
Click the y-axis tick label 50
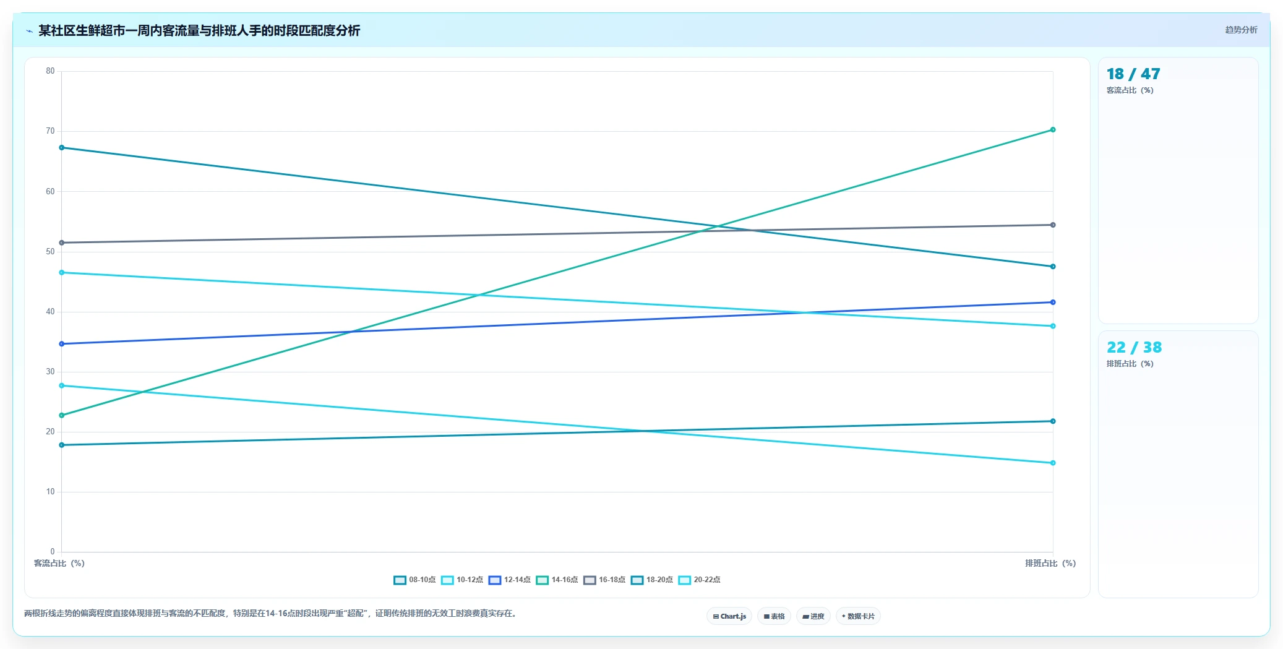click(x=50, y=251)
